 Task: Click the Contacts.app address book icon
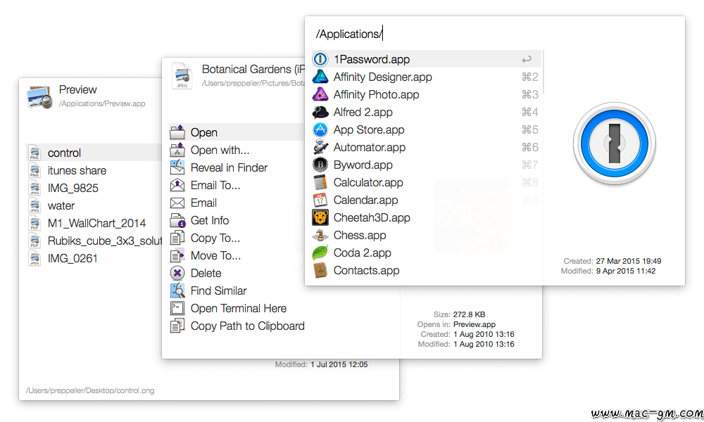tap(320, 270)
